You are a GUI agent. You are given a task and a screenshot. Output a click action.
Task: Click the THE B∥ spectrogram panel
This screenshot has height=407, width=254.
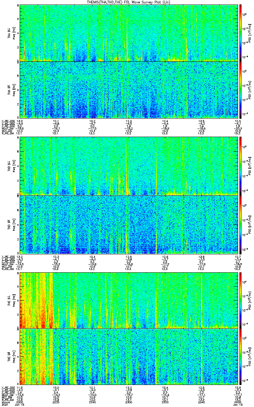tap(129, 357)
